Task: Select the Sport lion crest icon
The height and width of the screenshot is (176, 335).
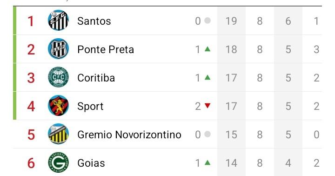Action: (x=58, y=106)
